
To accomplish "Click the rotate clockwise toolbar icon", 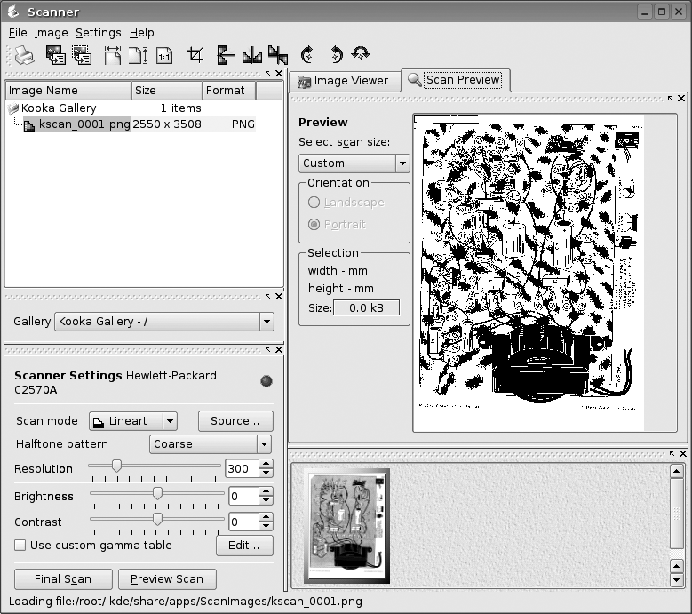I will 307,55.
